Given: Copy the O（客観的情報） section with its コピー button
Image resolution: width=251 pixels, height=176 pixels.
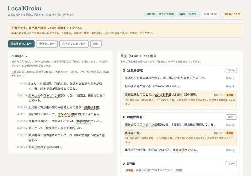Looking at the screenshot, I should click(x=231, y=117).
